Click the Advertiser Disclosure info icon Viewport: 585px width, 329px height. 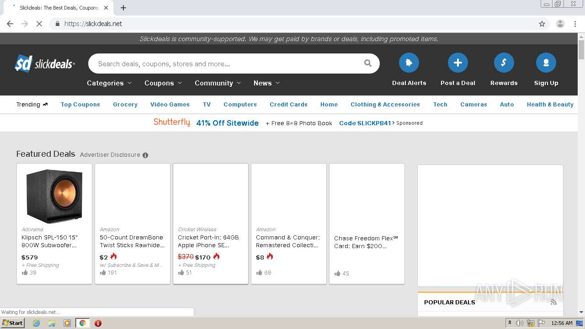coord(145,155)
